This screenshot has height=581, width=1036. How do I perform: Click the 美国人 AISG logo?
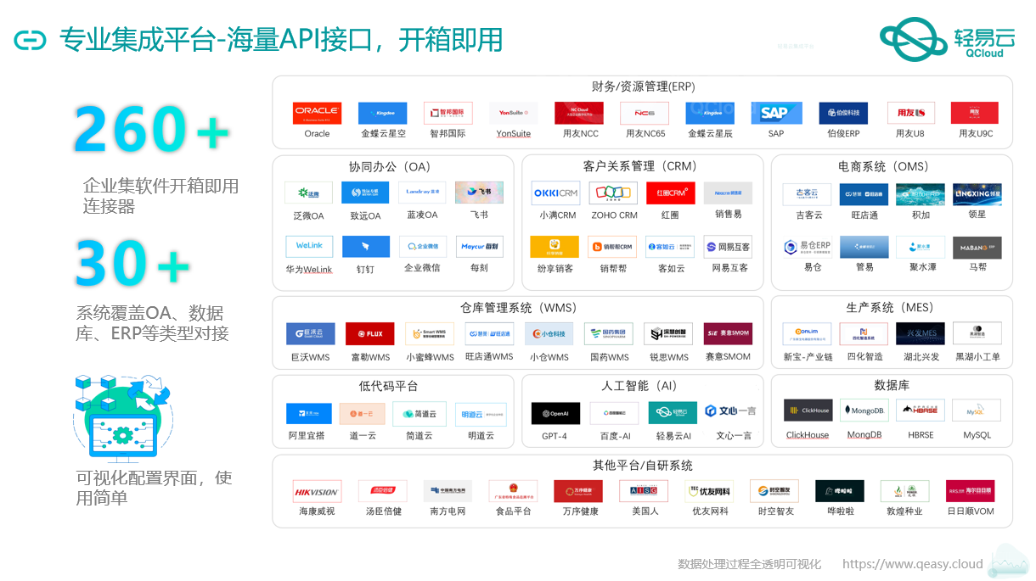point(645,491)
